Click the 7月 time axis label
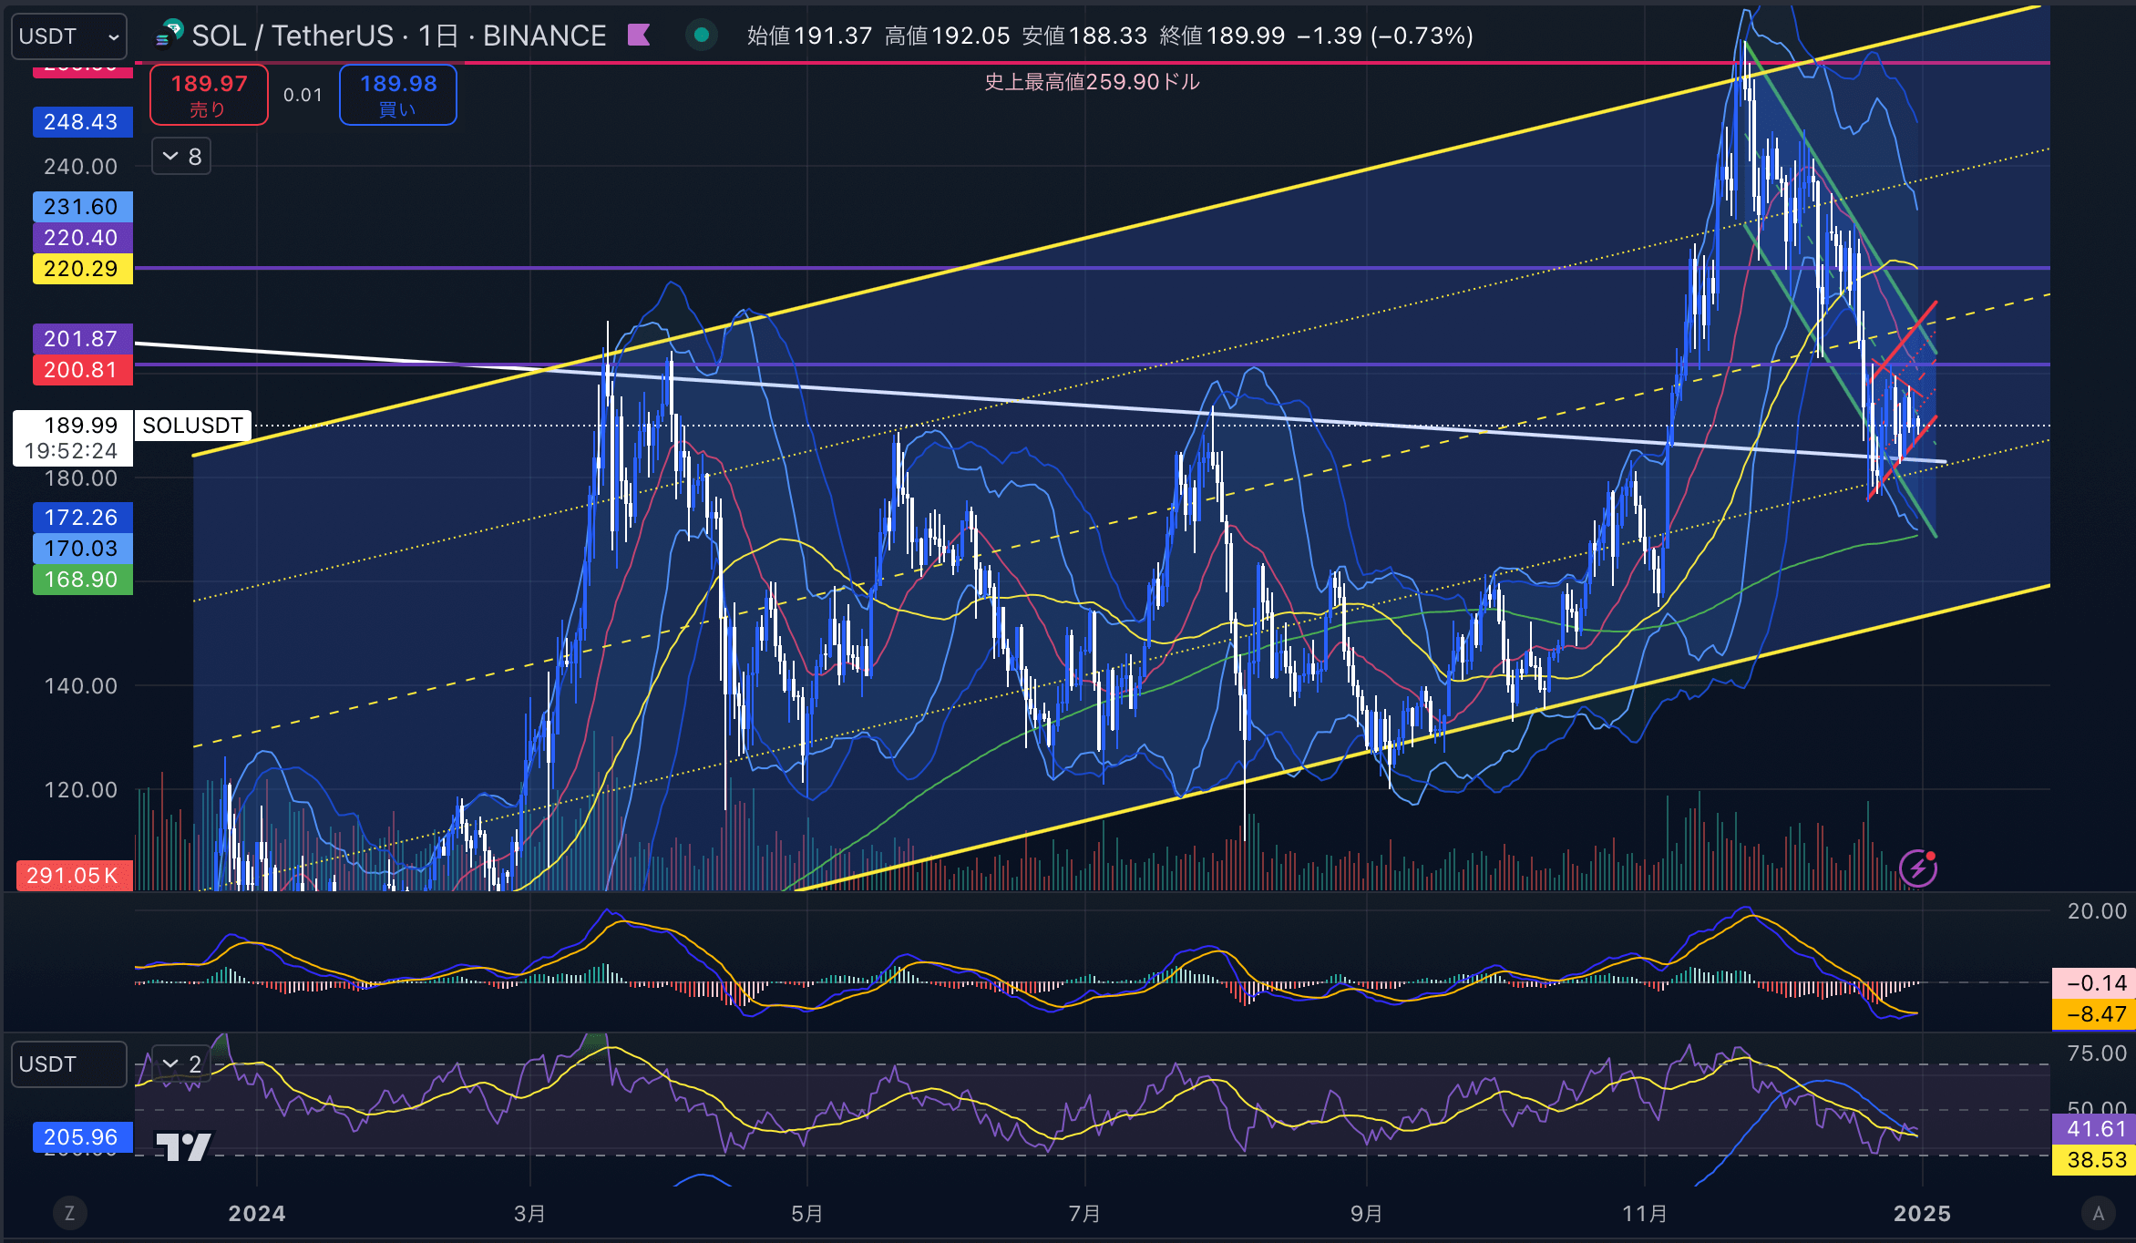The image size is (2136, 1243). [1084, 1214]
